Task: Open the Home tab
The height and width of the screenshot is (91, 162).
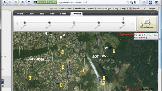Action: (20, 14)
